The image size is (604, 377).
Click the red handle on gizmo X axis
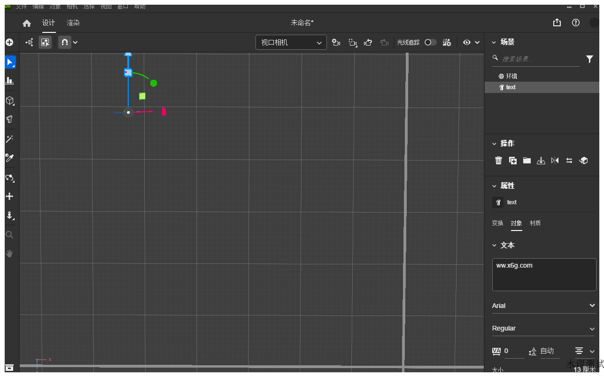(164, 111)
